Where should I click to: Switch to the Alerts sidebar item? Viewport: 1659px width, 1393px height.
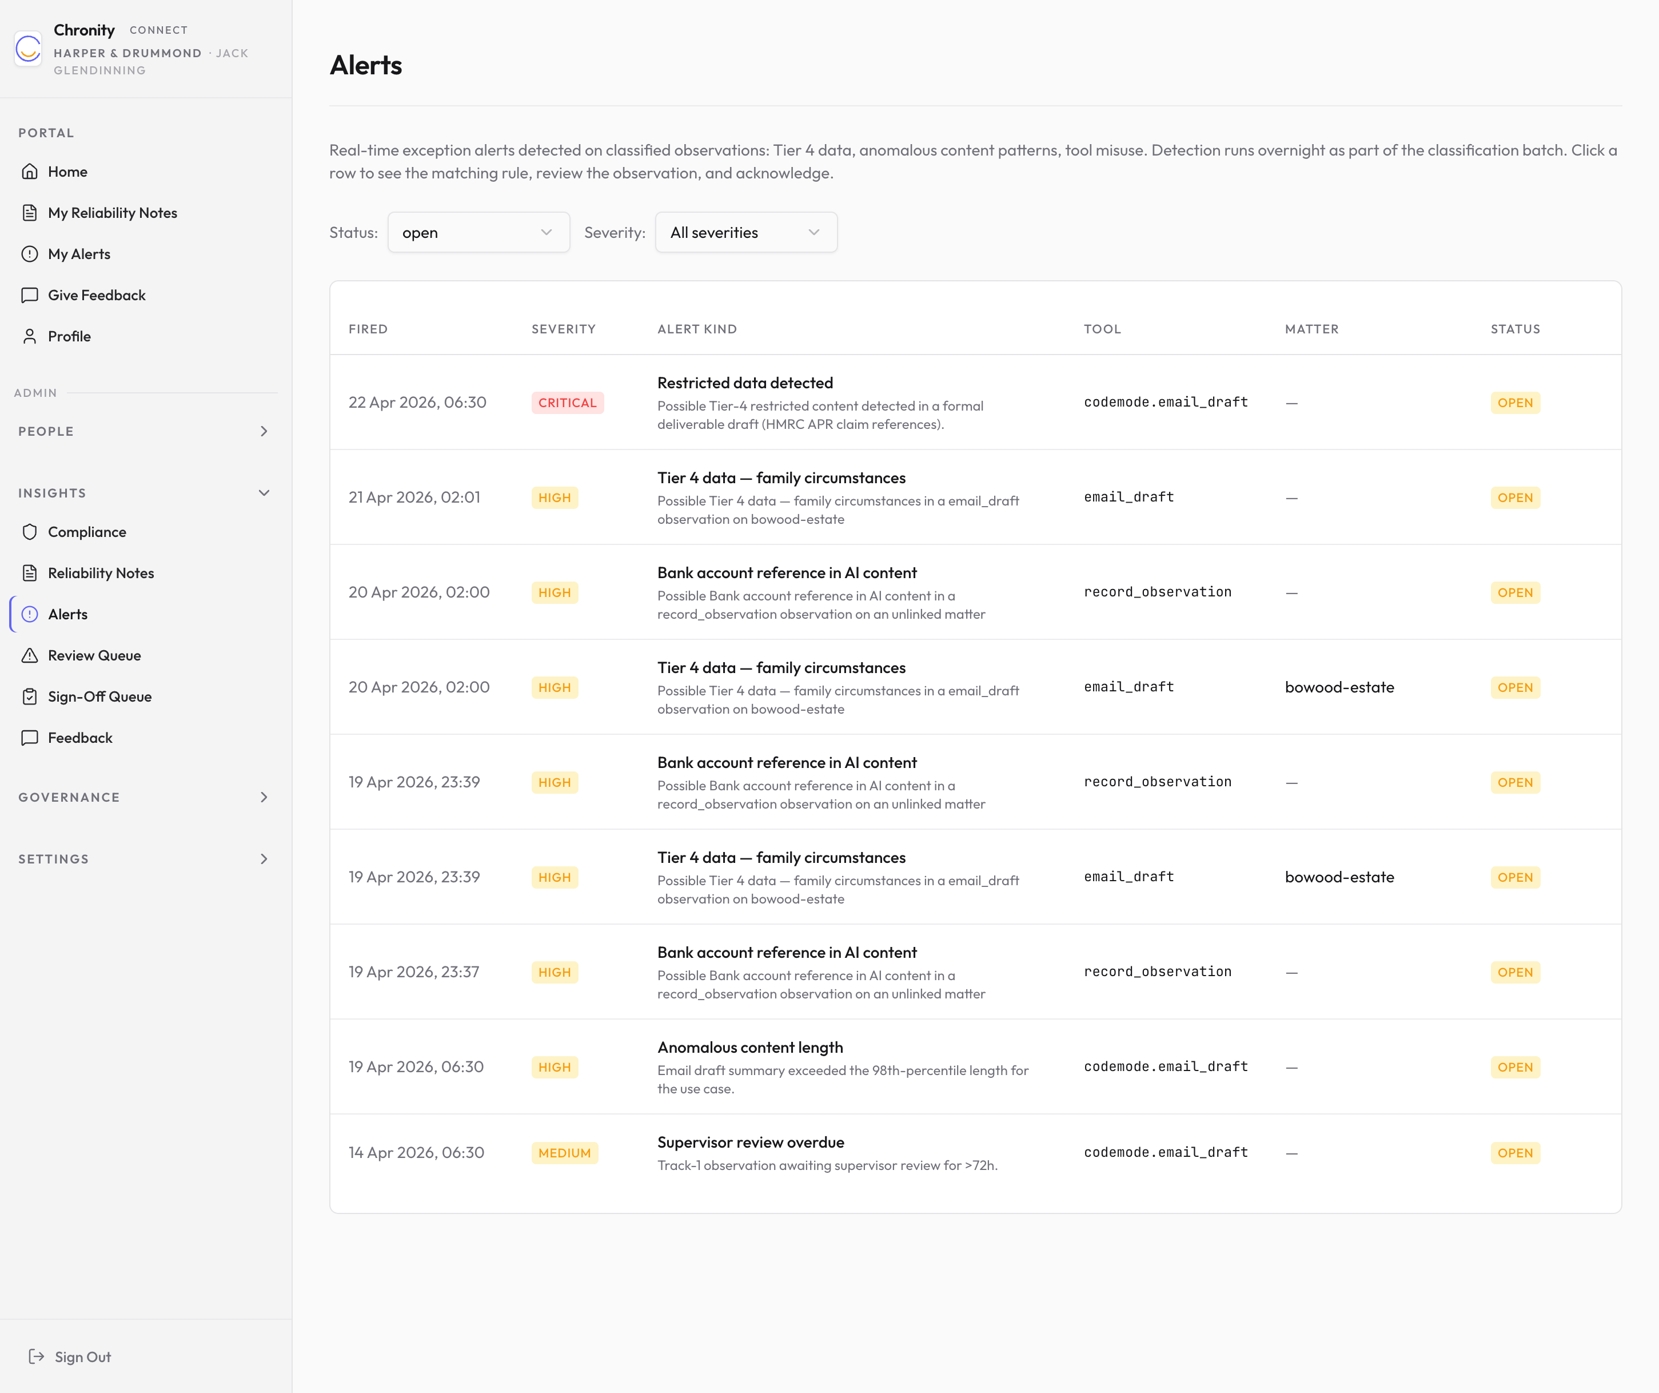tap(68, 614)
